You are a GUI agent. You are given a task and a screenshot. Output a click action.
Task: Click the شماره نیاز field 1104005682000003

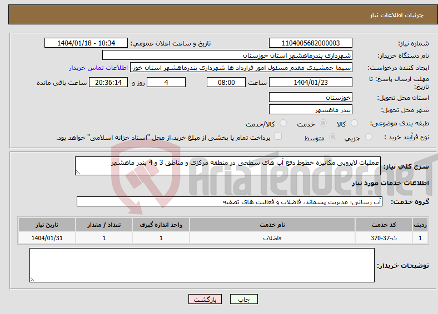tap(310, 43)
